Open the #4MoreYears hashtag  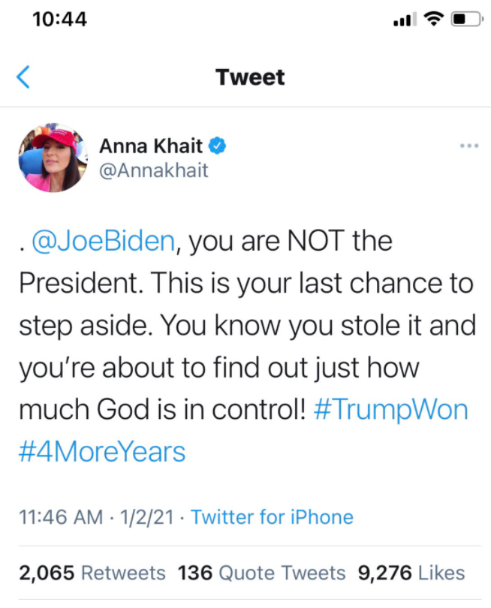[x=101, y=452]
